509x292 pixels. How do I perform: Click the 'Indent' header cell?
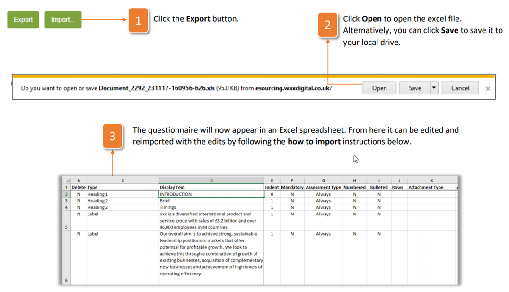272,187
